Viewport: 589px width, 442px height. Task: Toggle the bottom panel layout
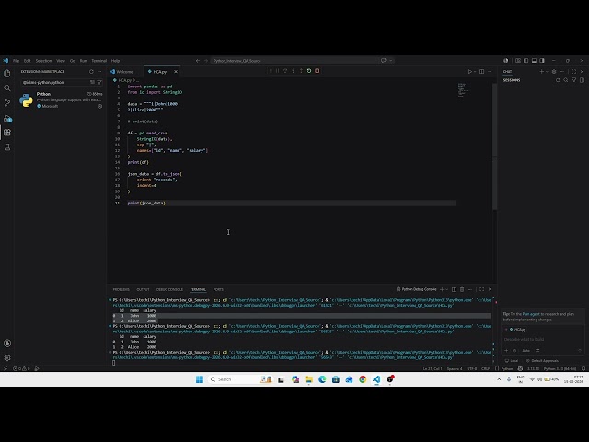[534, 61]
